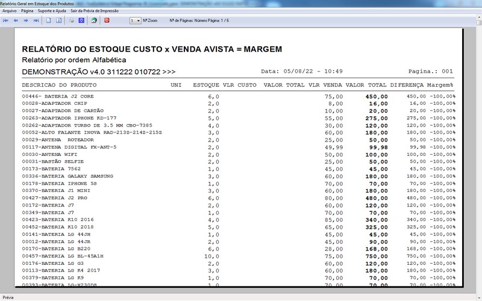Click the 'Margem%' column header
The height and width of the screenshot is (301, 482).
click(440, 85)
